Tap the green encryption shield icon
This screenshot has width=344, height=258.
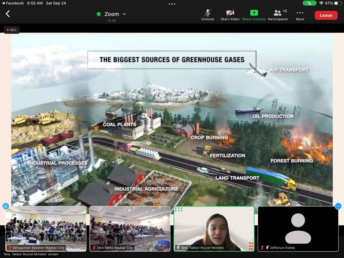click(99, 14)
